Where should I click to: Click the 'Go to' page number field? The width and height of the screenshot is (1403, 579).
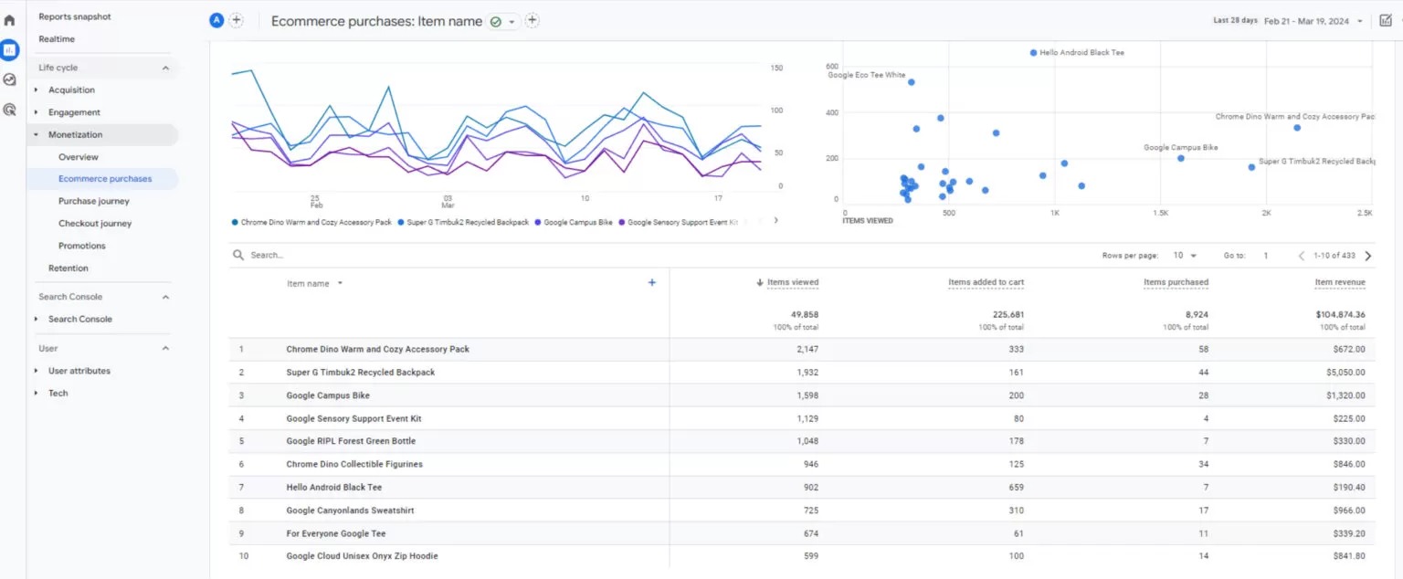point(1267,256)
